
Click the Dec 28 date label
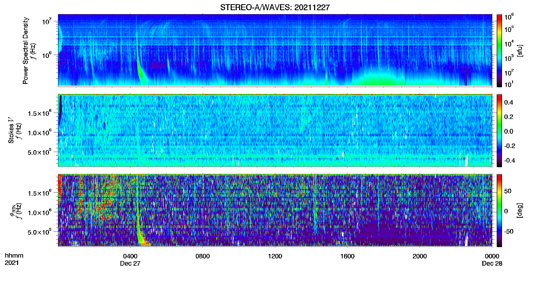492,263
